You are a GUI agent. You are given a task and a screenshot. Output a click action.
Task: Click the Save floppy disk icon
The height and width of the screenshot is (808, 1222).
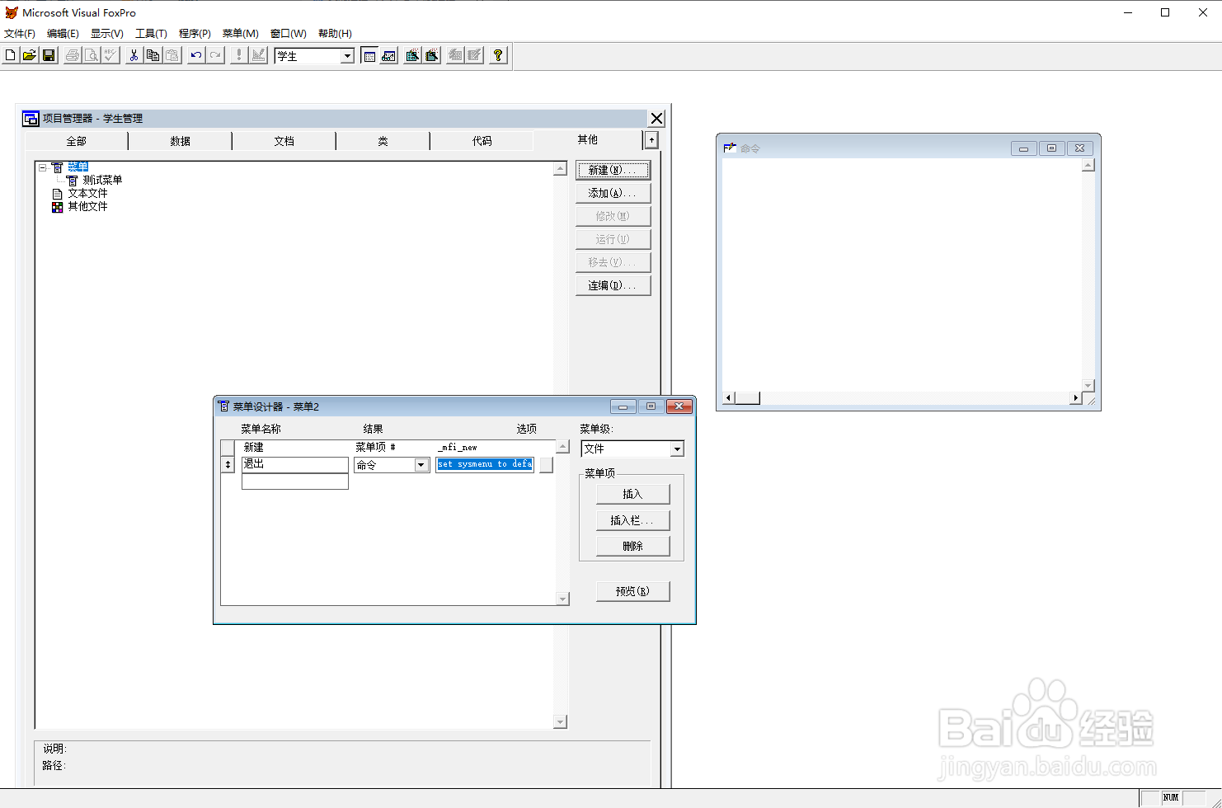49,55
